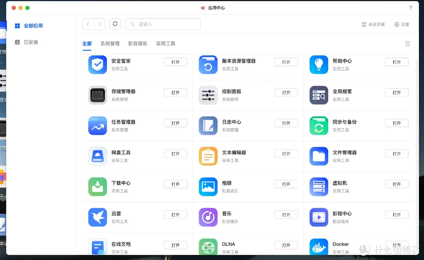Click 打开 next to 文件管理器
Screen dimensions: 424x260
pos(397,153)
